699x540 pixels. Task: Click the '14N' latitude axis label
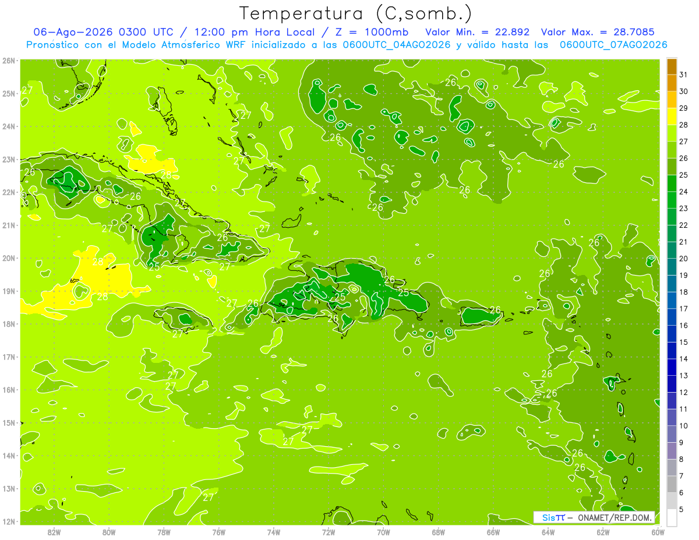tap(9, 456)
